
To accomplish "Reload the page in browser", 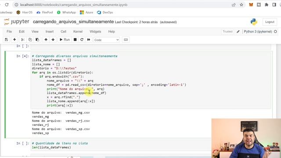I will 7,5.
